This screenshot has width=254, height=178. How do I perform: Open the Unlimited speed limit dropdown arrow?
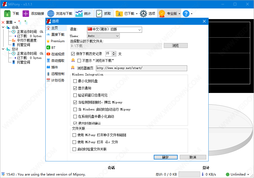click(248, 174)
